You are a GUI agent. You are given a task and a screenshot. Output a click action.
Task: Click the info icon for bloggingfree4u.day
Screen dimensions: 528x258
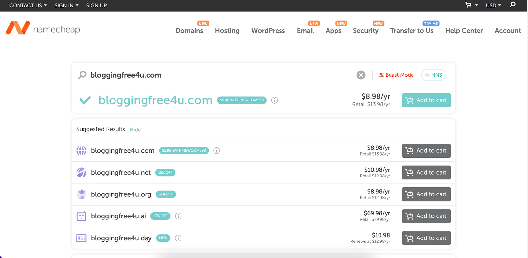point(178,238)
